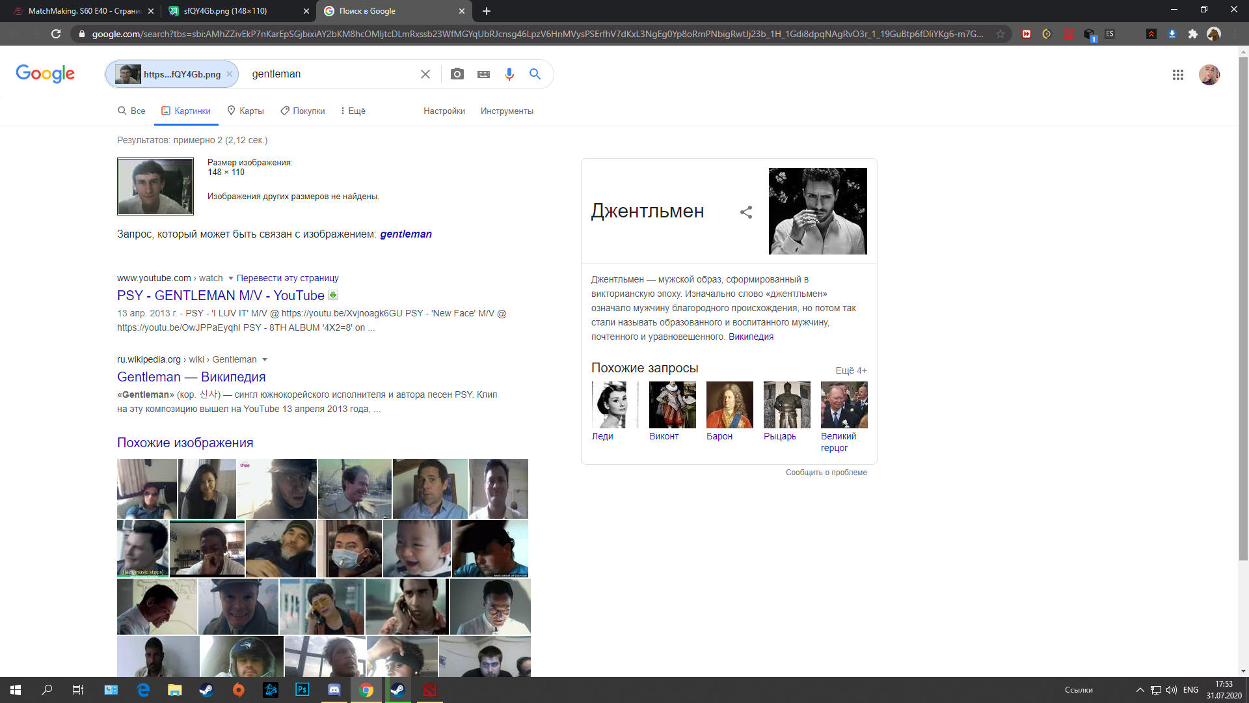Expand the arrow next to wiki › Gentleman breadcrumb
This screenshot has width=1249, height=703.
(x=264, y=359)
